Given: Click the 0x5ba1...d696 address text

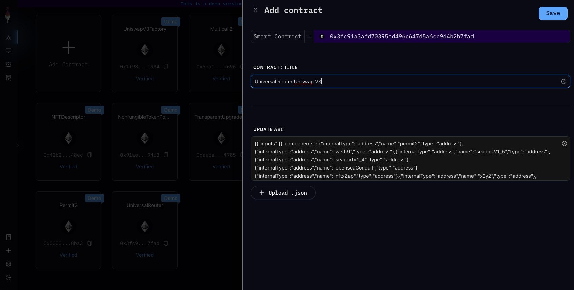Looking at the screenshot, I should point(216,67).
